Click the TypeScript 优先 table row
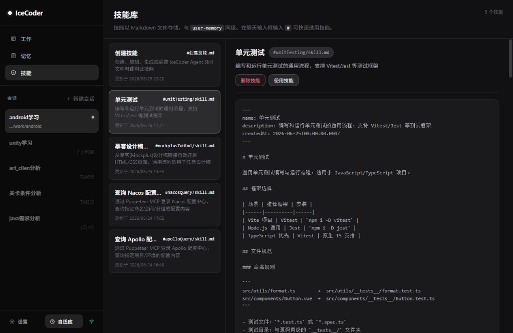513x333 pixels. click(301, 235)
